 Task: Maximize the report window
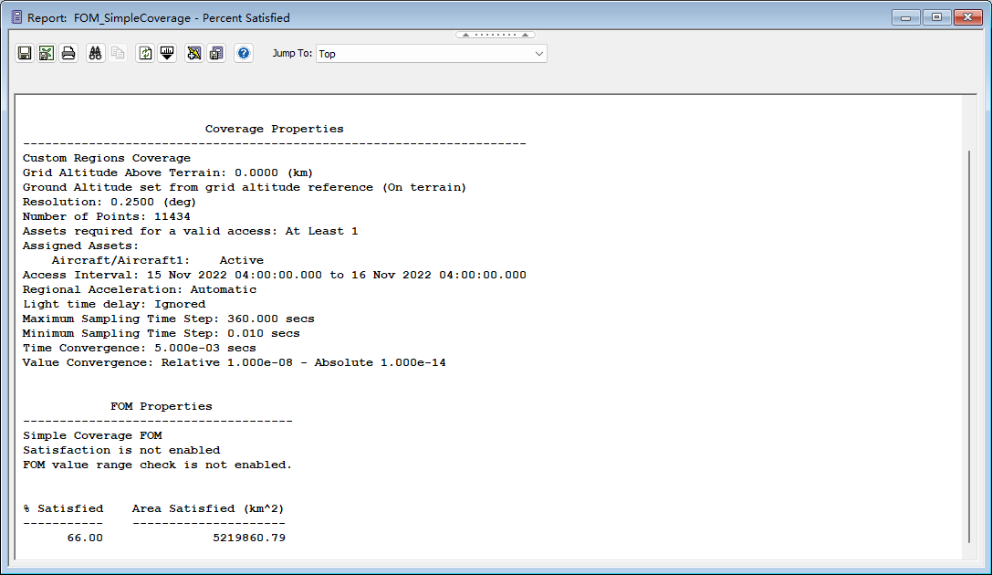point(936,17)
